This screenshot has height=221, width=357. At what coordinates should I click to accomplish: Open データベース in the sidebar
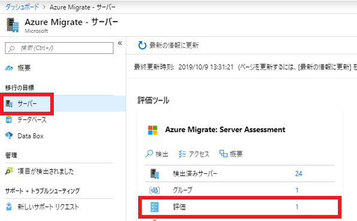[32, 119]
